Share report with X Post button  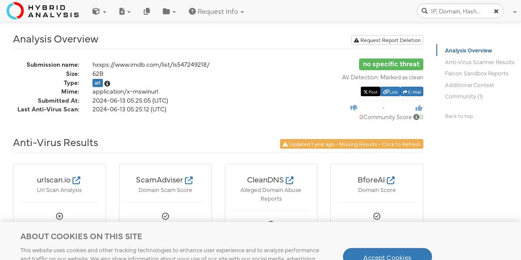point(370,92)
